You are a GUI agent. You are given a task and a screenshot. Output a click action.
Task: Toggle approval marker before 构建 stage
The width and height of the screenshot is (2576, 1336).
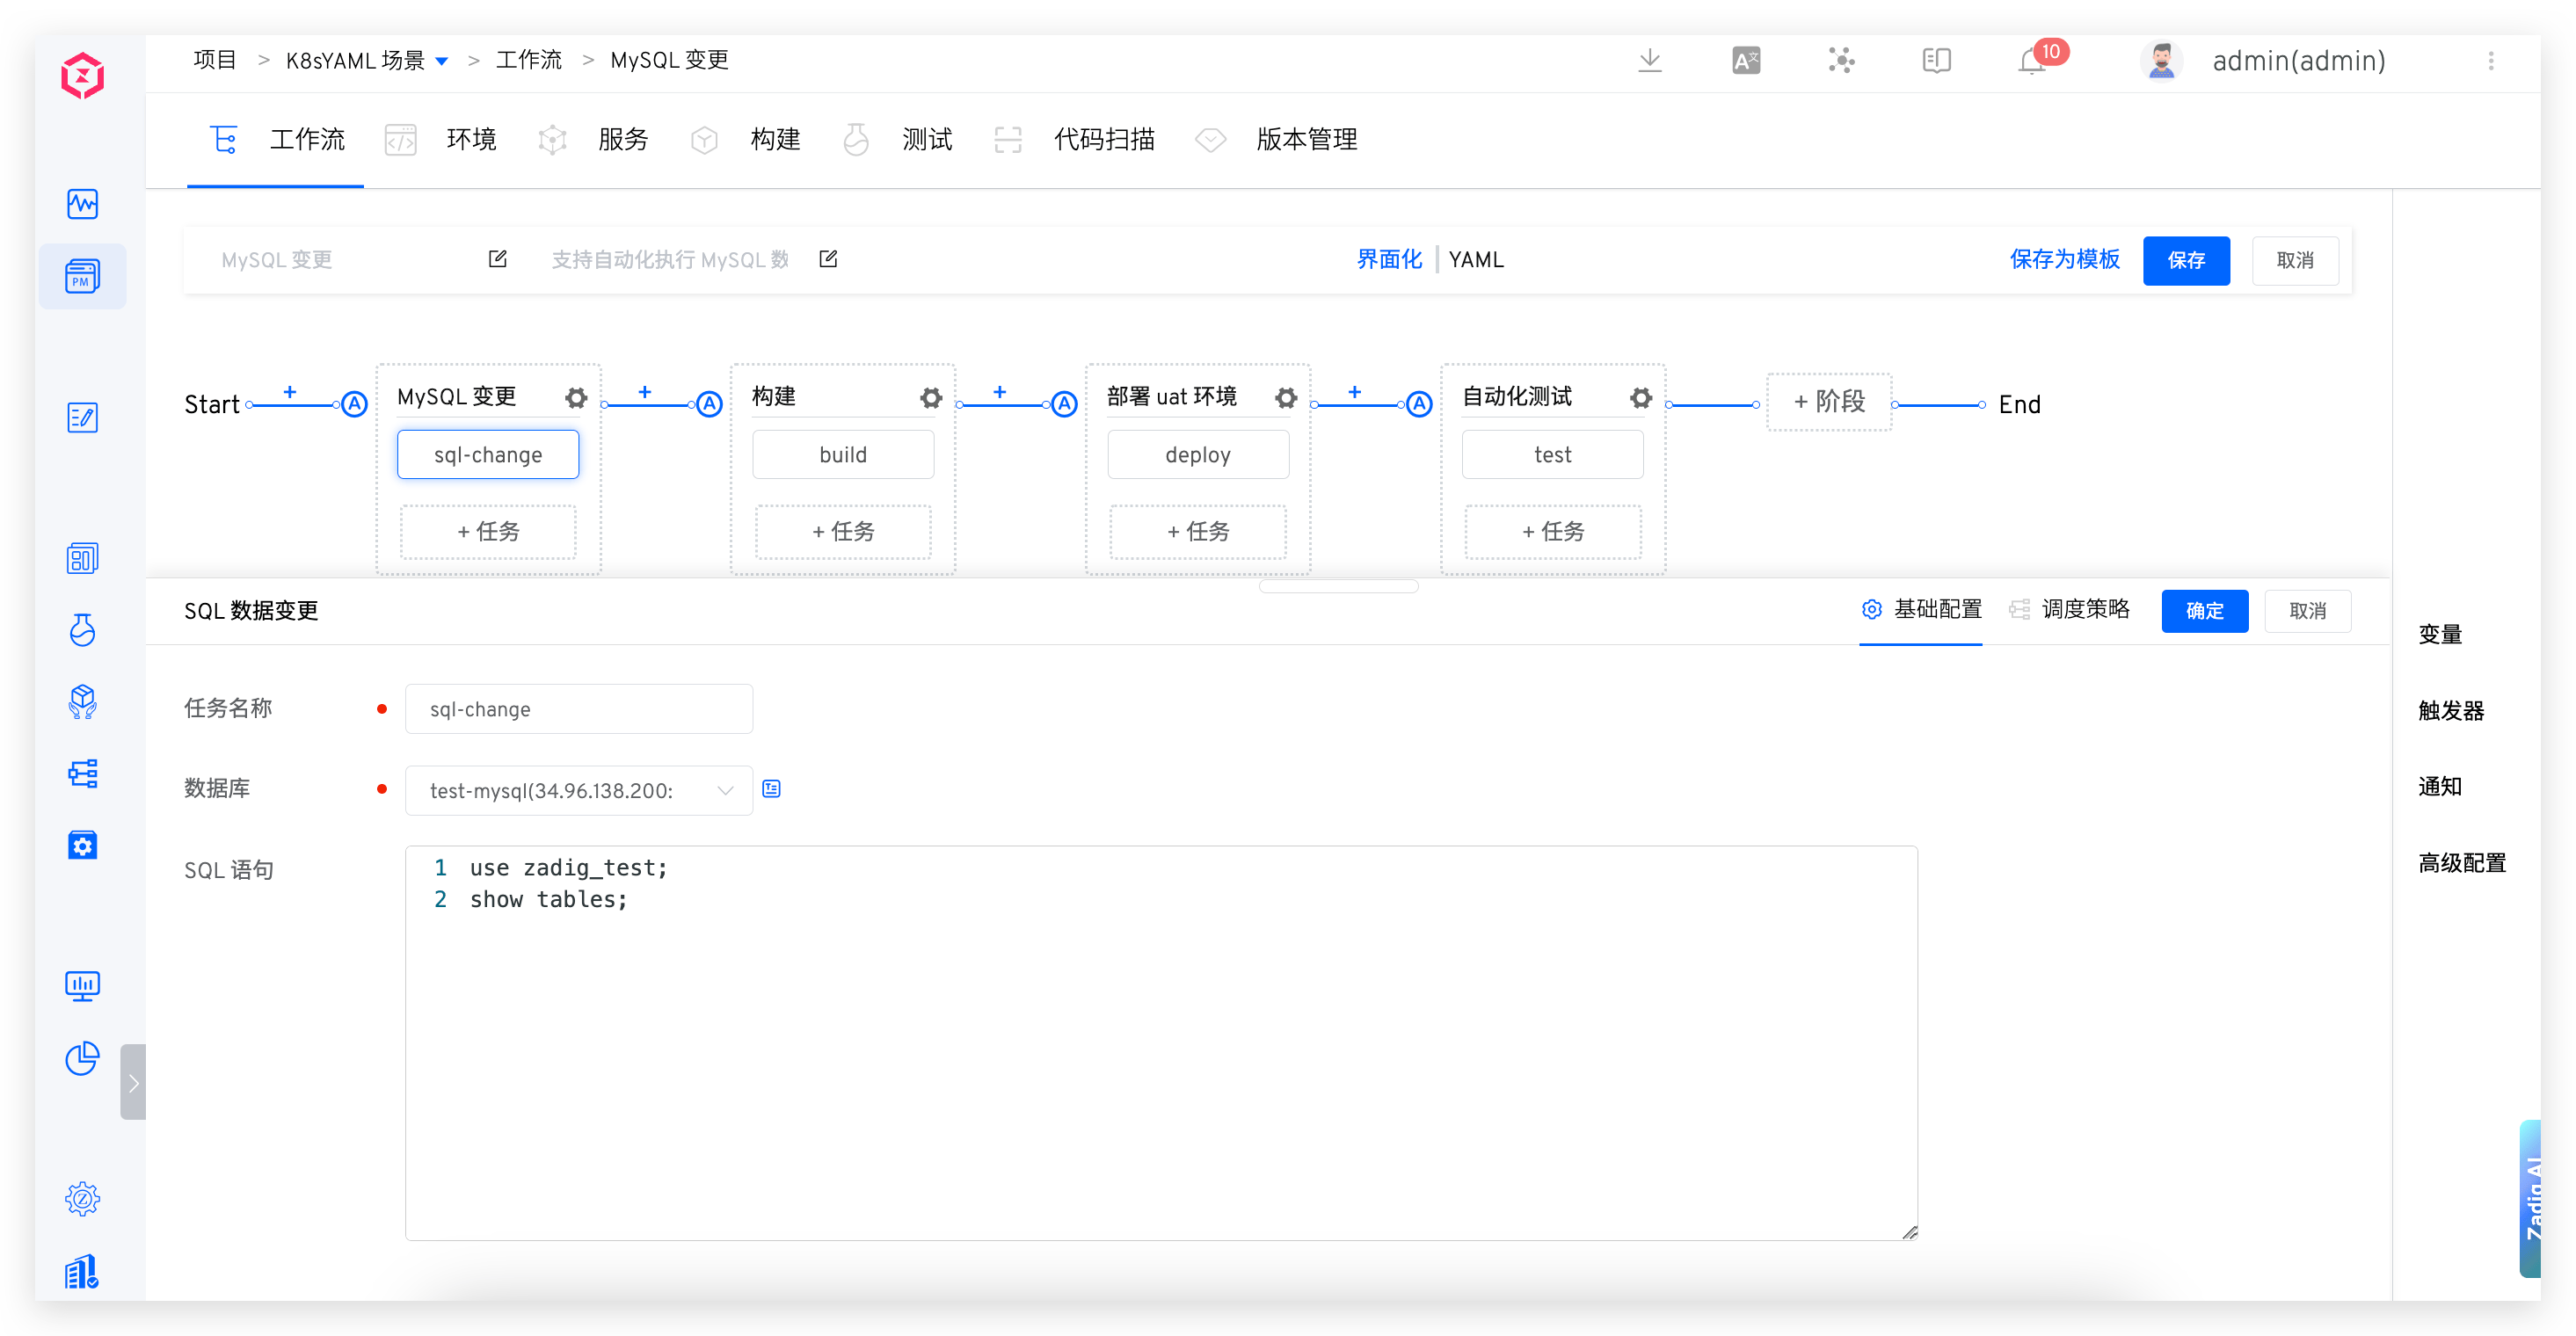709,404
